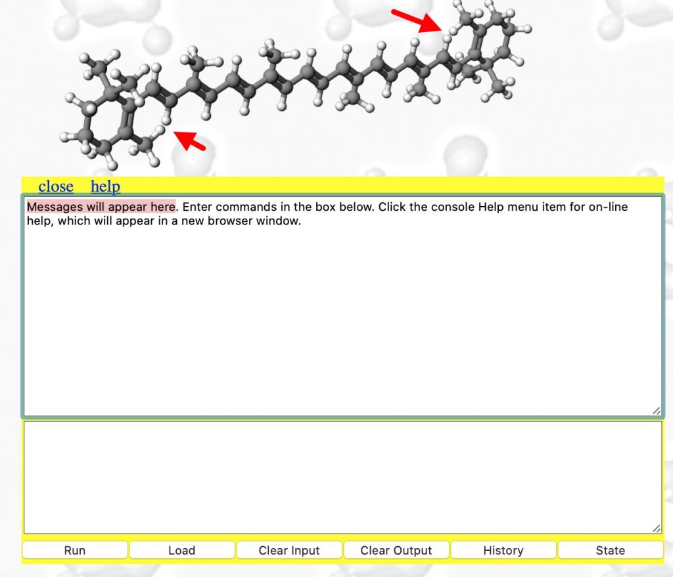Click the close link on the console

56,186
